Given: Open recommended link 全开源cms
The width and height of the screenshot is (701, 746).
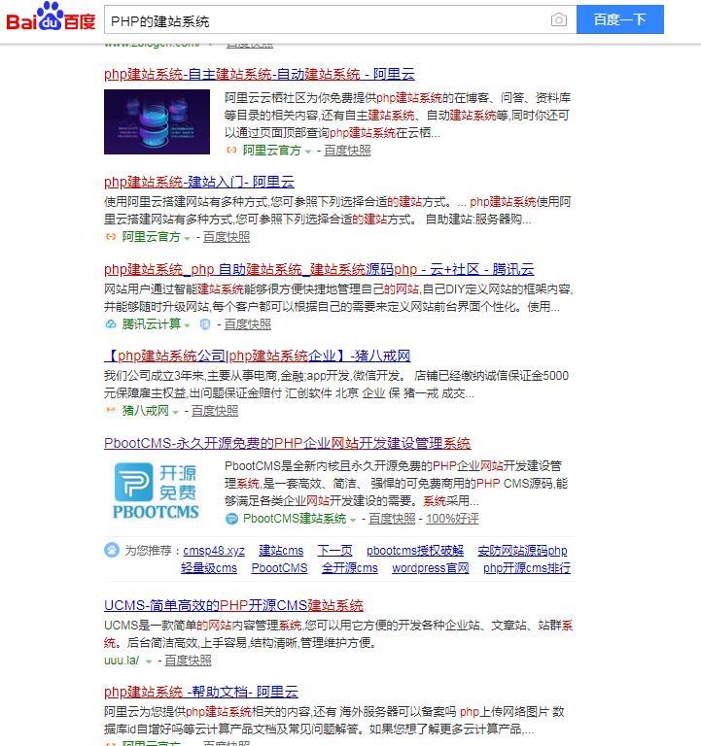Looking at the screenshot, I should (x=350, y=568).
